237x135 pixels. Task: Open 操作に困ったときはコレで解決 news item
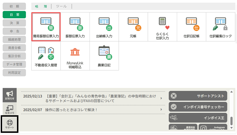(x=93, y=110)
